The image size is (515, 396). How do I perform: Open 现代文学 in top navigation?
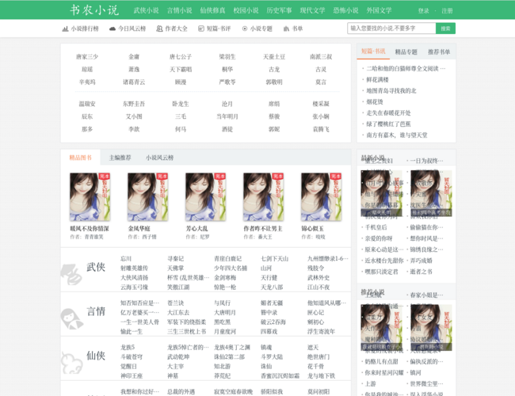click(312, 10)
